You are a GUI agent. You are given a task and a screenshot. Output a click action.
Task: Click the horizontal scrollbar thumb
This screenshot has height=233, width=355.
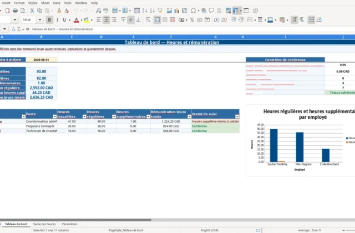coord(75,220)
